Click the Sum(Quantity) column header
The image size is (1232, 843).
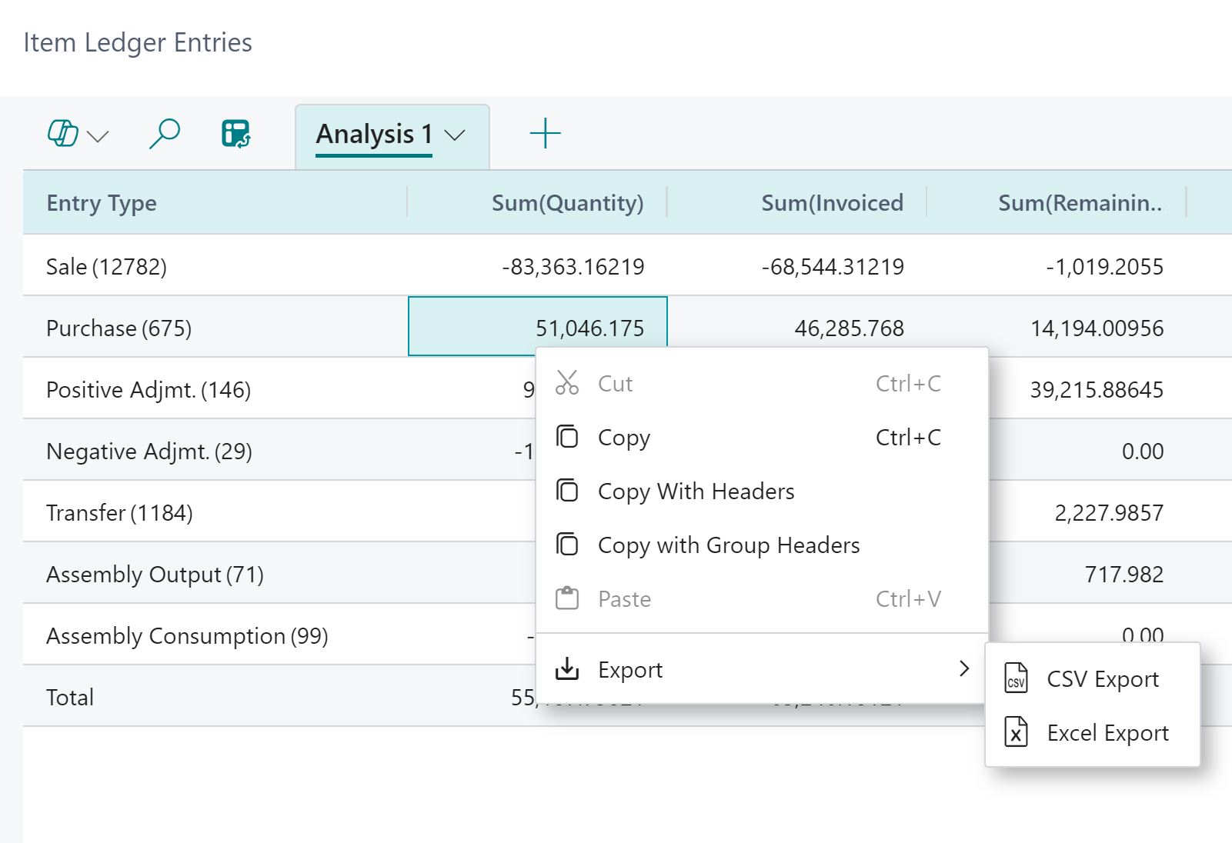(567, 202)
